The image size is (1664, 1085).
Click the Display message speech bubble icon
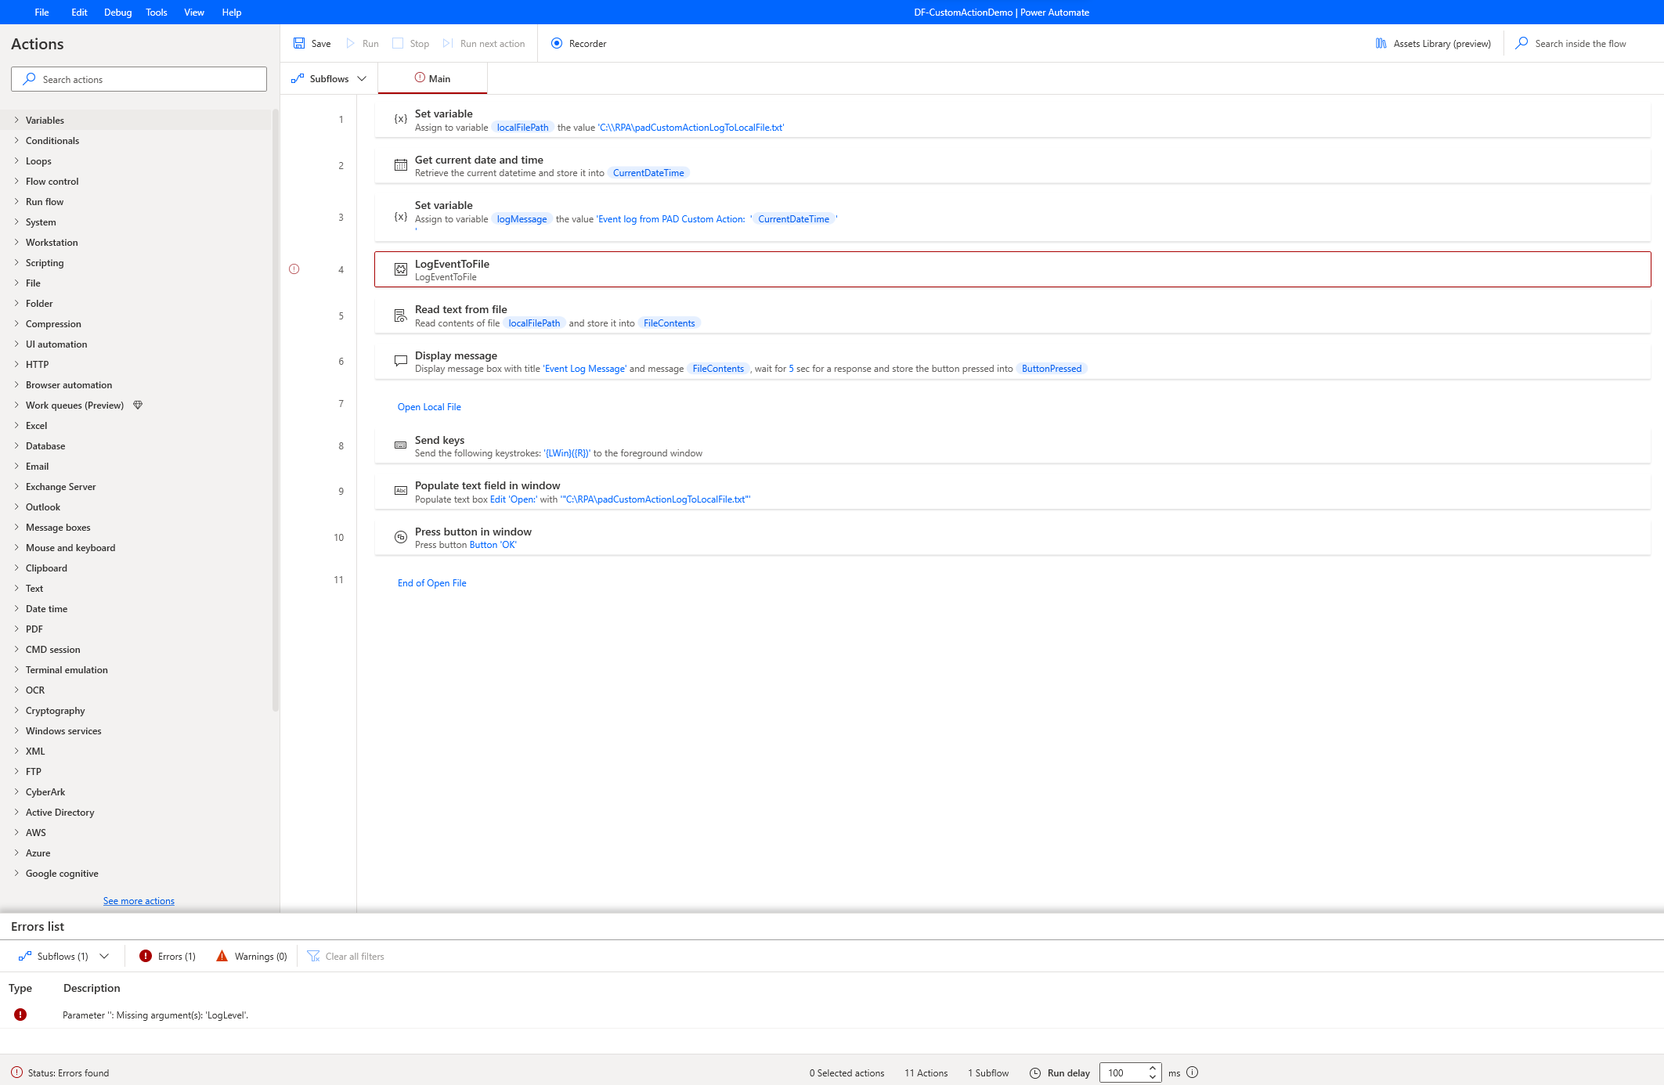[400, 361]
